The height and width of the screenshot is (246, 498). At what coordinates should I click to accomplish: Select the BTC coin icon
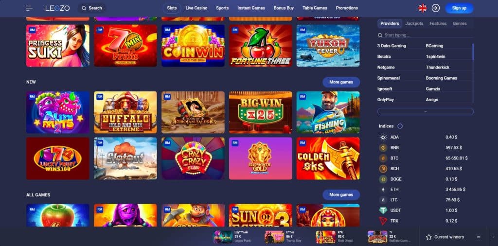point(383,158)
